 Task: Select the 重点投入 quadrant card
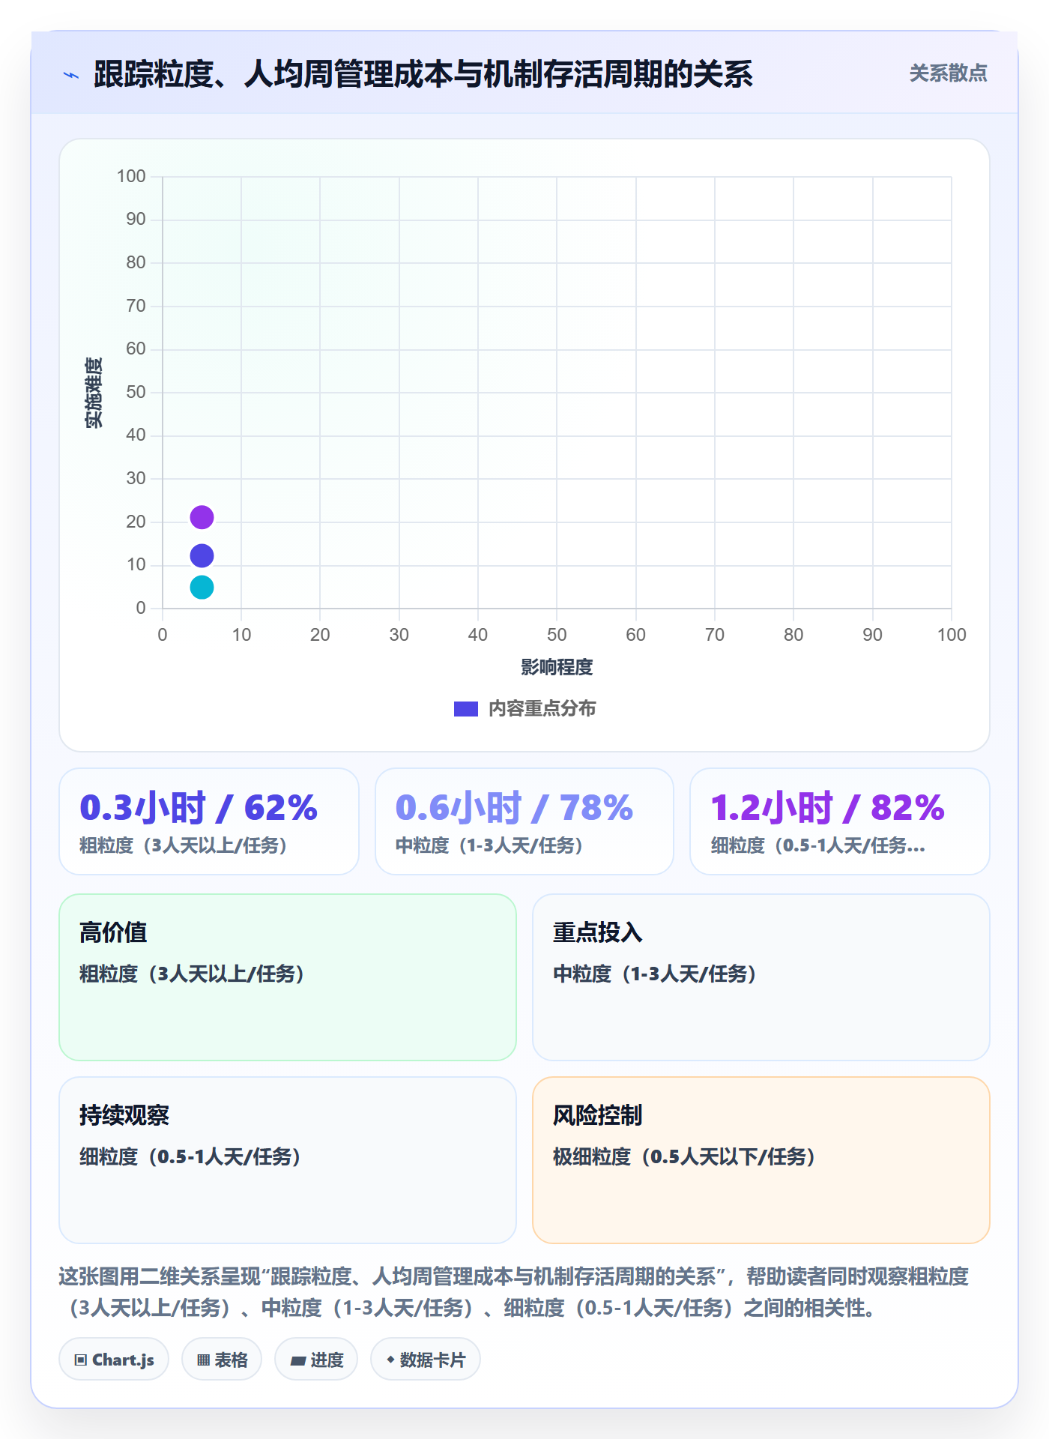coord(761,977)
